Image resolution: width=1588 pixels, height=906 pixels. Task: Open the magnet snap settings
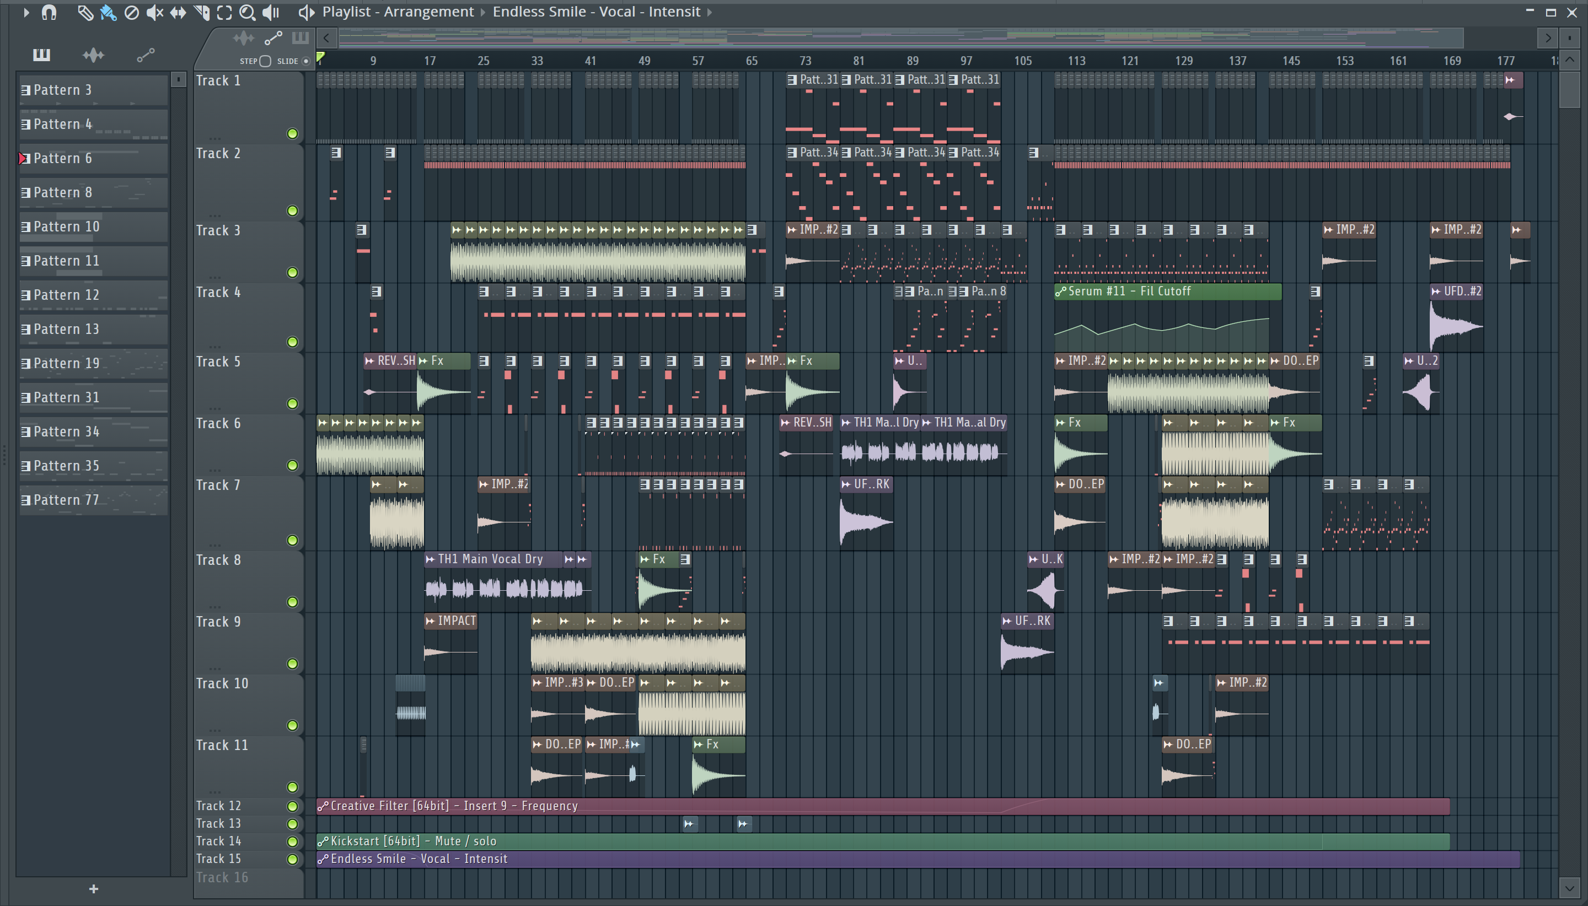[49, 12]
